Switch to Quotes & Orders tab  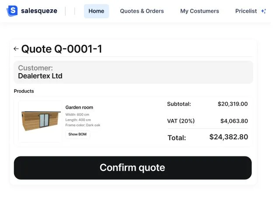tap(142, 11)
